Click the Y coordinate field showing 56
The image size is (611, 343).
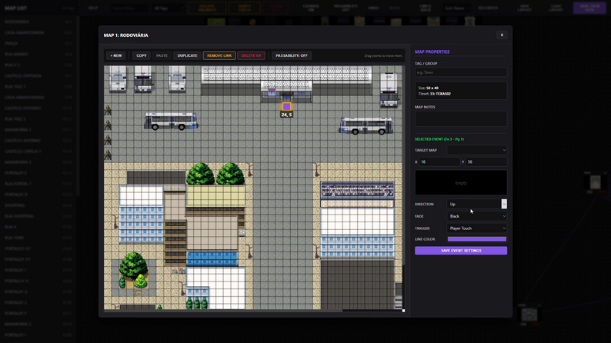tap(486, 162)
